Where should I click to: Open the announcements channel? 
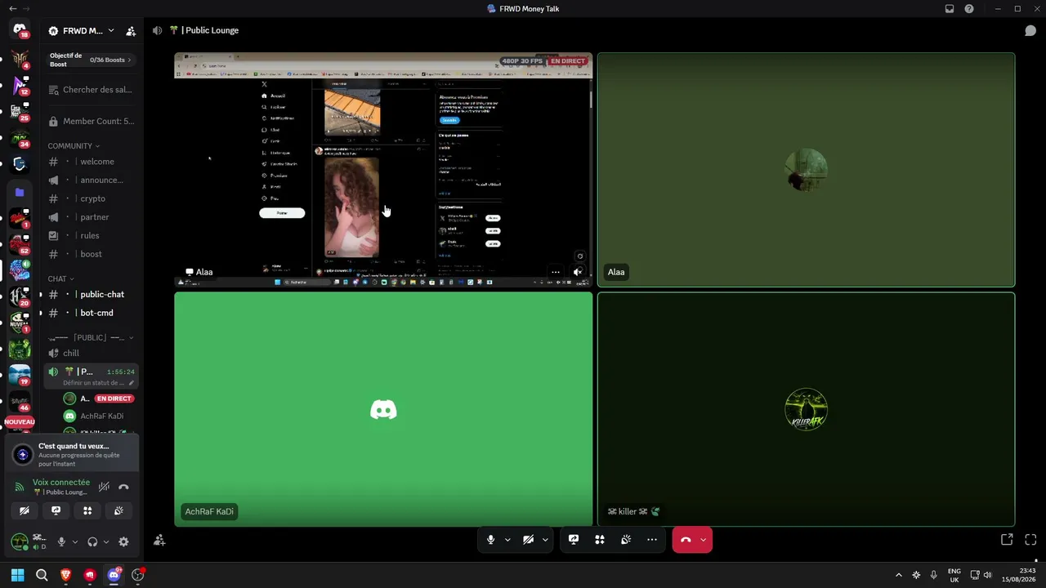point(91,180)
